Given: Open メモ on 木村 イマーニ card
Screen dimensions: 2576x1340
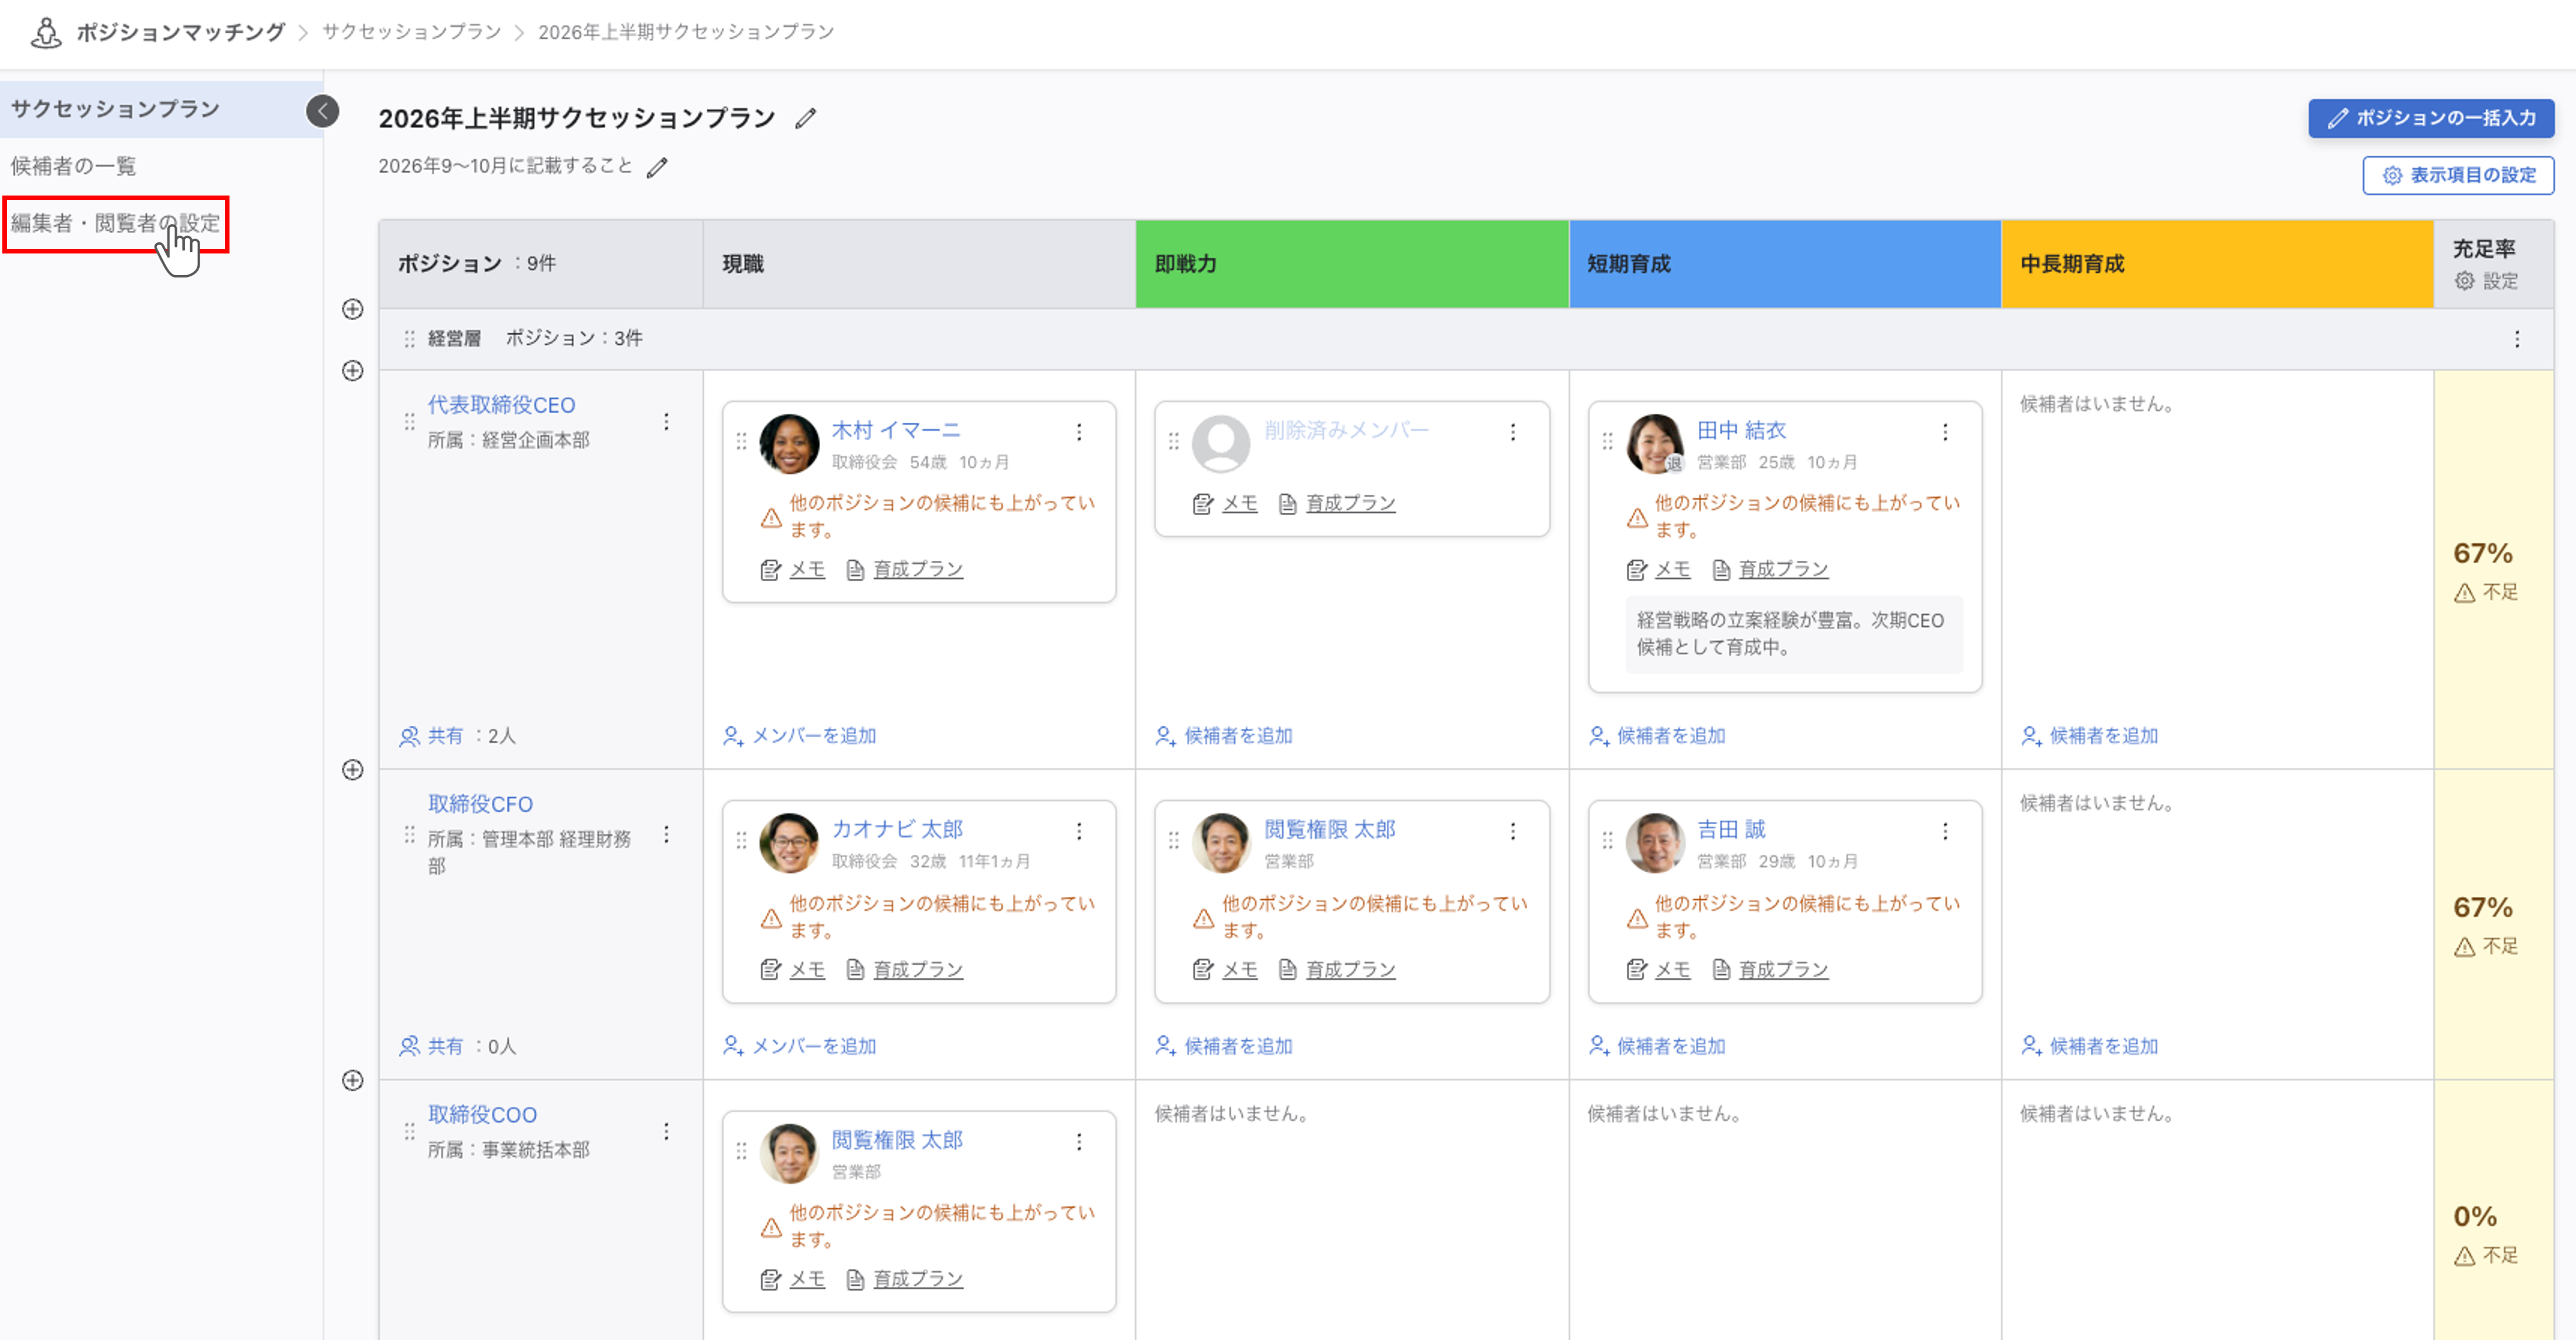Looking at the screenshot, I should [792, 570].
